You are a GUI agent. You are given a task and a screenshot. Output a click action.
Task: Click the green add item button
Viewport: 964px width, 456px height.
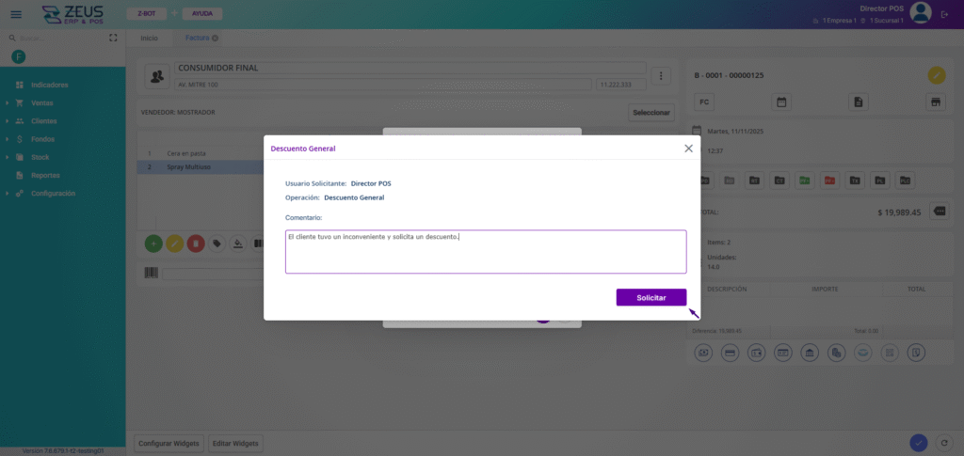click(153, 244)
